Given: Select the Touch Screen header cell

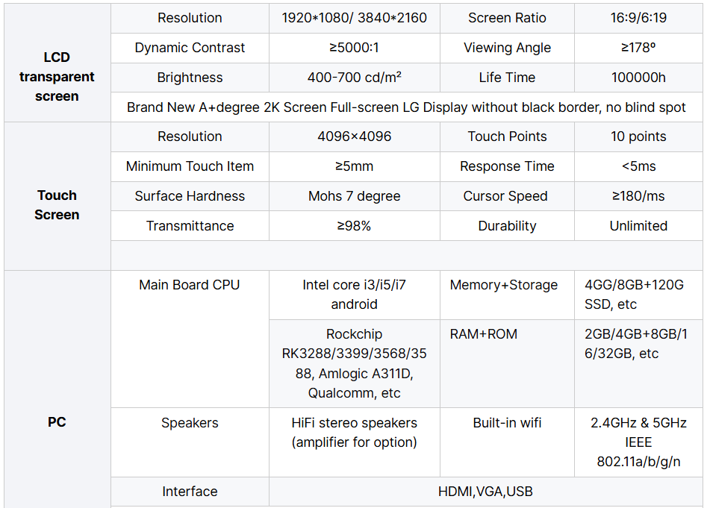Looking at the screenshot, I should pyautogui.click(x=57, y=196).
